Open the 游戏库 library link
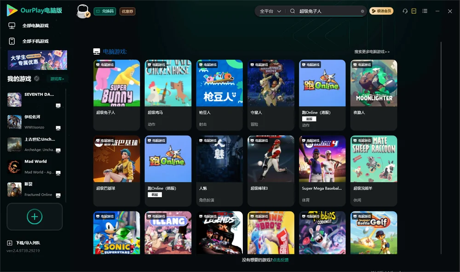Image resolution: width=460 pixels, height=272 pixels. pyautogui.click(x=57, y=79)
